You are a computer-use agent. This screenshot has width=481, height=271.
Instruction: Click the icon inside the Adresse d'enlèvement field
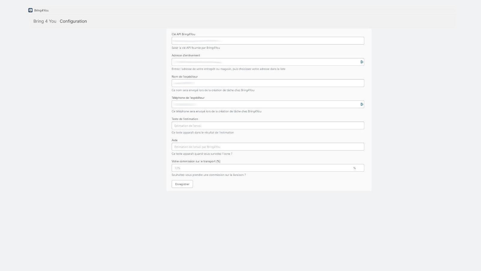click(362, 61)
